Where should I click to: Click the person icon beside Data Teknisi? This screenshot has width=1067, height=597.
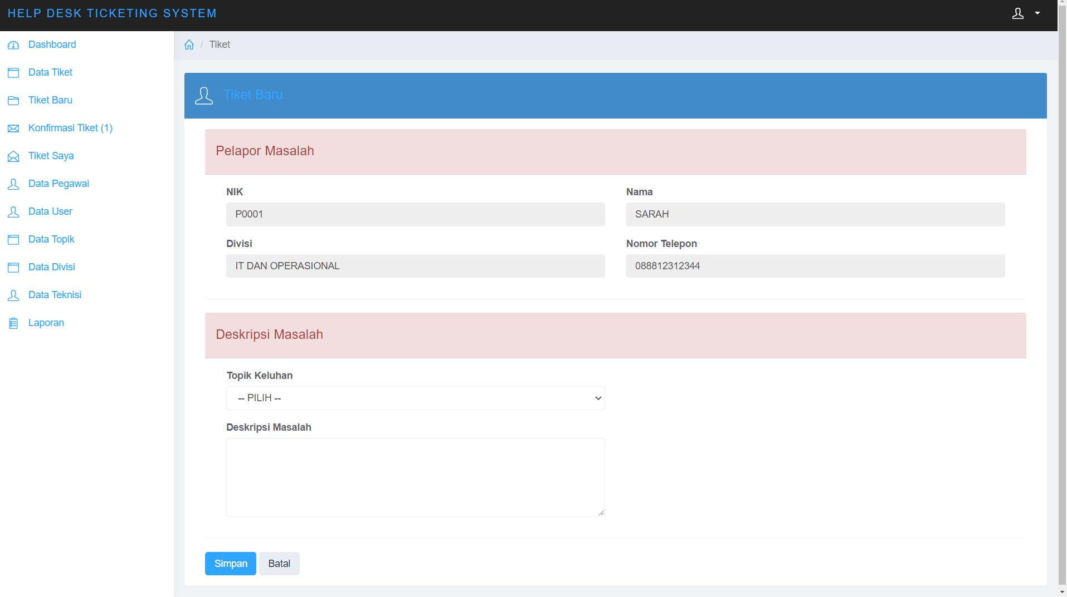pyautogui.click(x=13, y=295)
